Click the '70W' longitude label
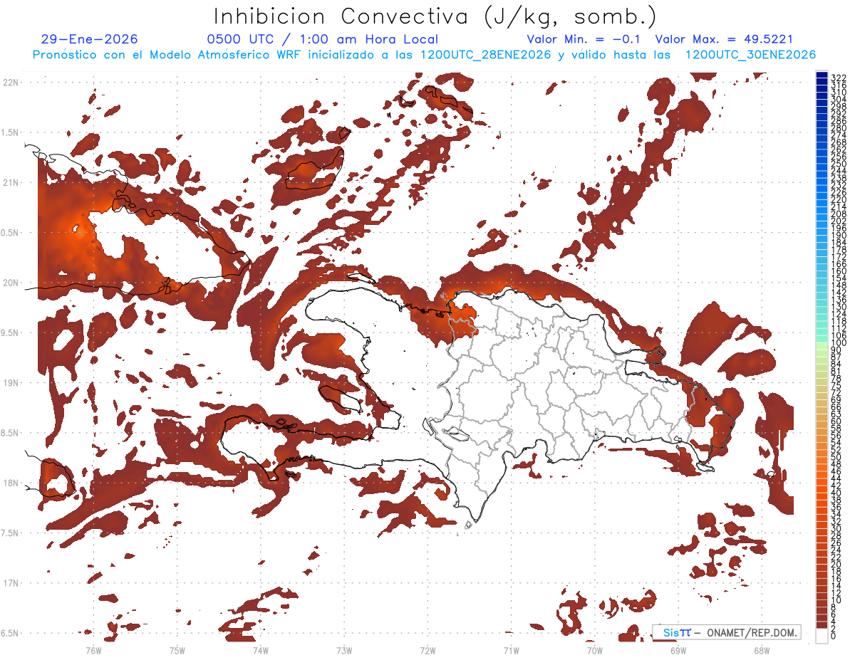The width and height of the screenshot is (855, 660). coord(594,649)
